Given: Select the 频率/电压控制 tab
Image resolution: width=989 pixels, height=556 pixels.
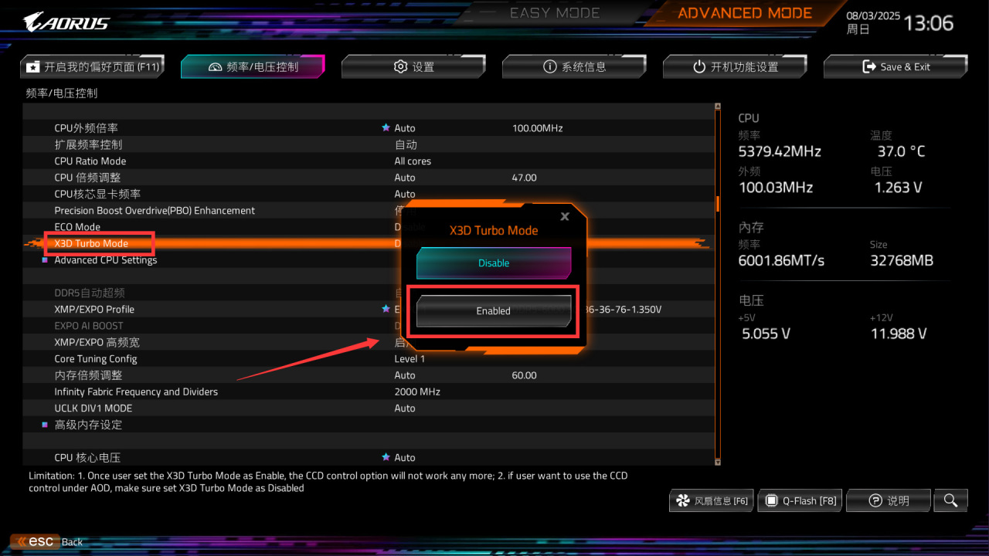Looking at the screenshot, I should [x=253, y=67].
